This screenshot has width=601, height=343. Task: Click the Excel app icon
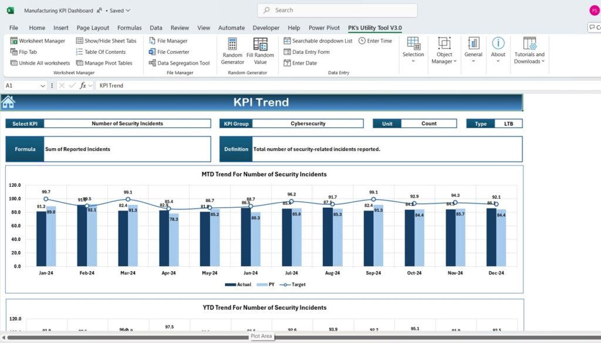[11, 11]
